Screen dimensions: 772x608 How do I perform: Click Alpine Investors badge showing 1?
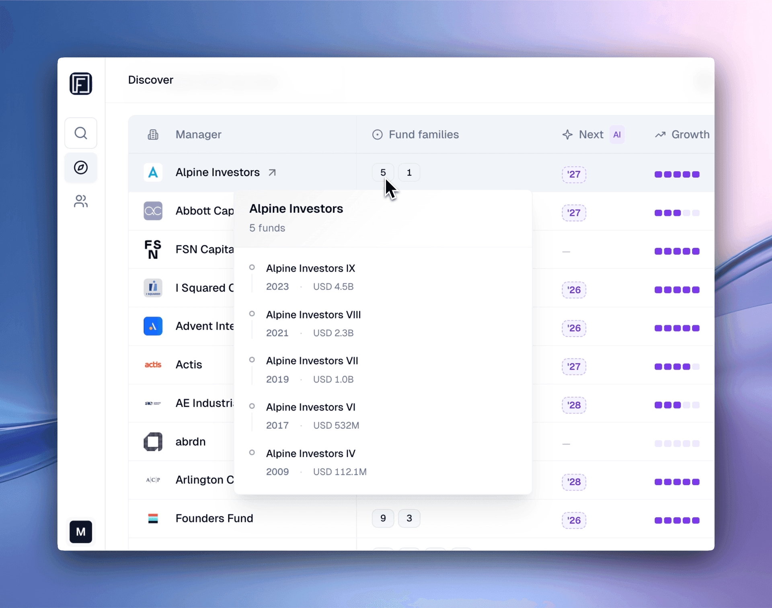[409, 173]
